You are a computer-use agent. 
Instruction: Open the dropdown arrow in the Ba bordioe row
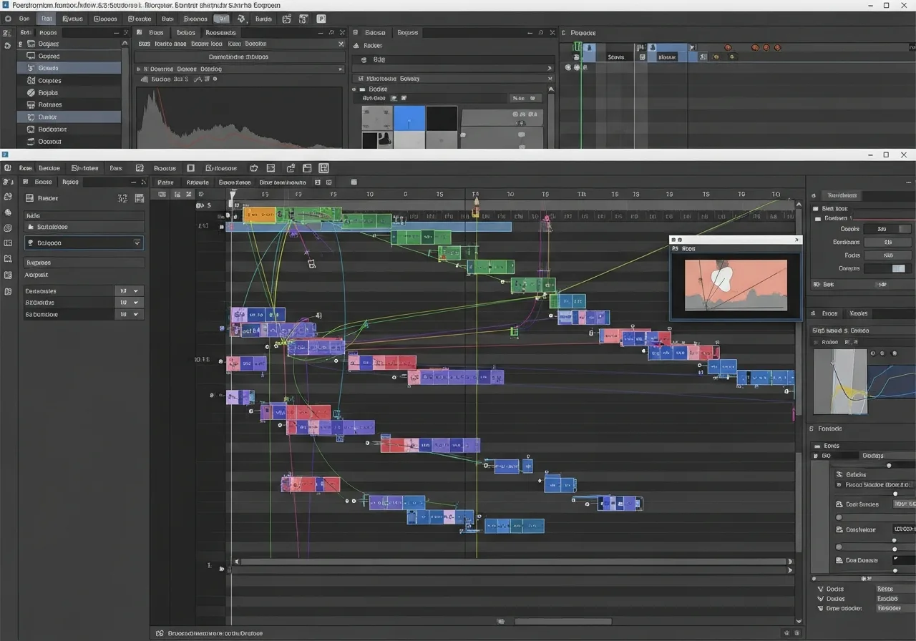point(135,314)
